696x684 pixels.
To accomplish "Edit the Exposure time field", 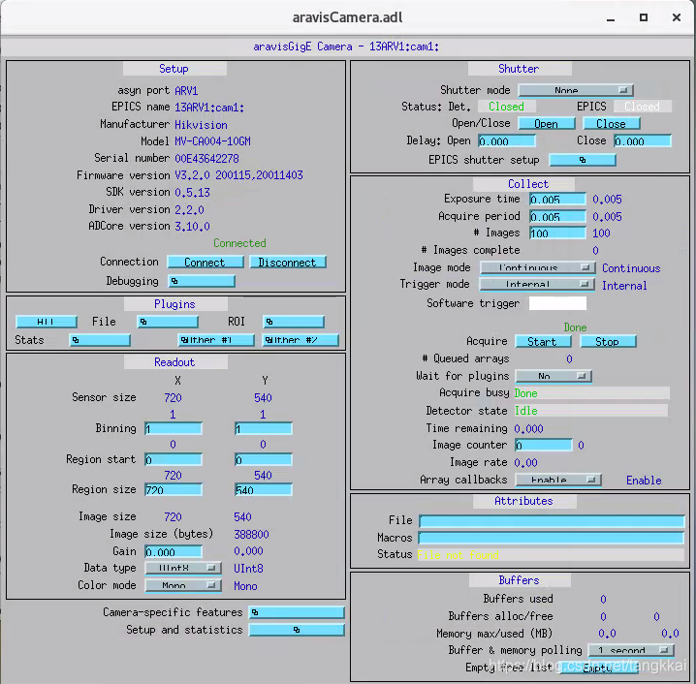I will [557, 200].
